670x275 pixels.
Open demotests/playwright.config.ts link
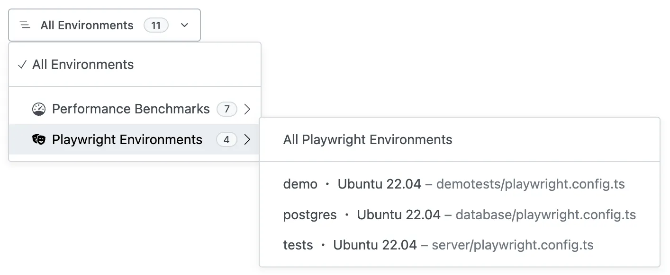click(531, 184)
